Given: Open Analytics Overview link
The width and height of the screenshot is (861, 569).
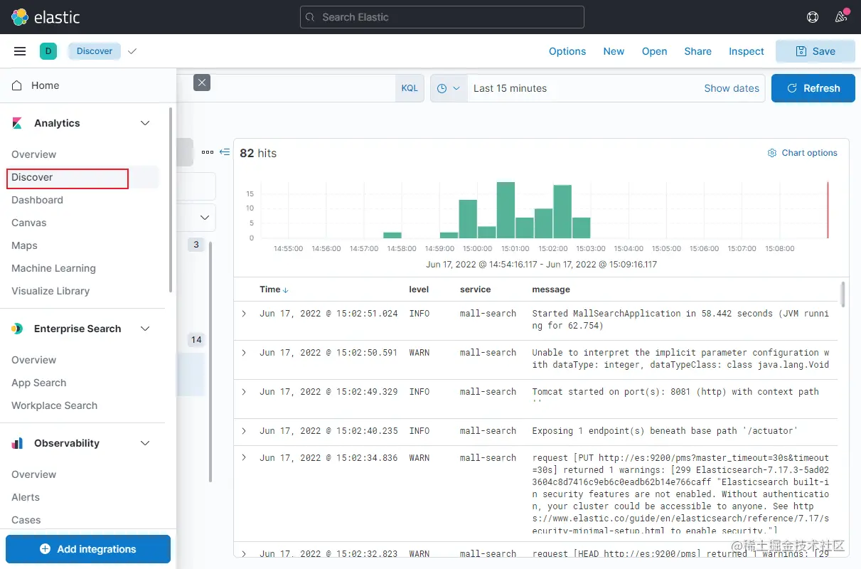Looking at the screenshot, I should pyautogui.click(x=33, y=154).
